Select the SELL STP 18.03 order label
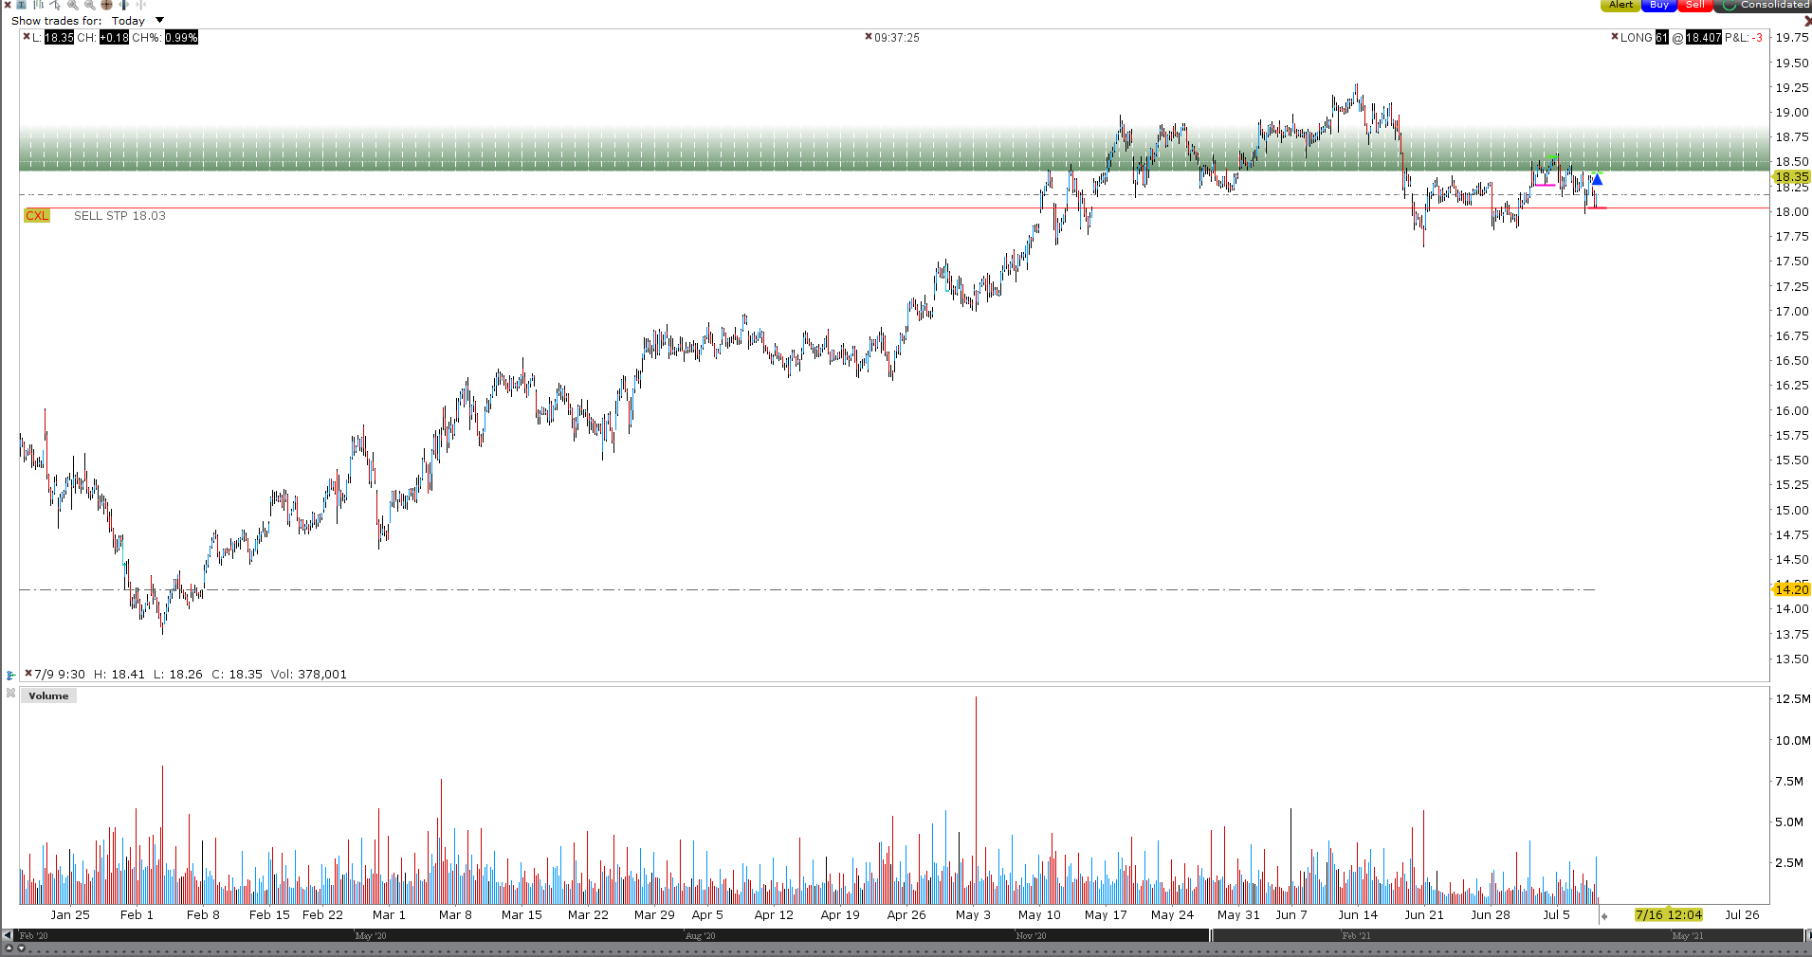 point(119,215)
